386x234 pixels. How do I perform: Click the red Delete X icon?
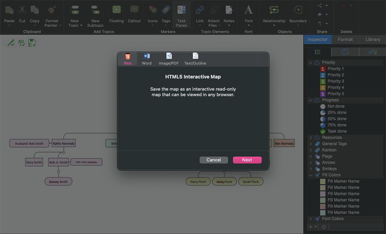point(344,5)
